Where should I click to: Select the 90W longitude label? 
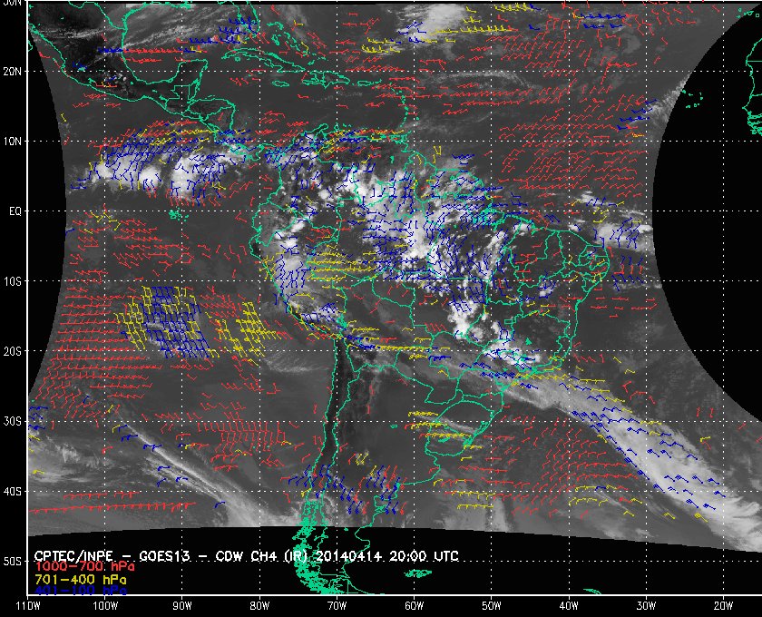182,606
